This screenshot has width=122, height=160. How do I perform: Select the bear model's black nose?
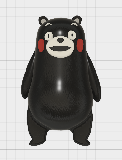(x=60, y=40)
